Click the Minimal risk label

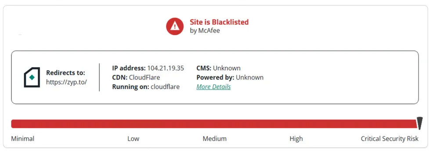[x=22, y=139]
